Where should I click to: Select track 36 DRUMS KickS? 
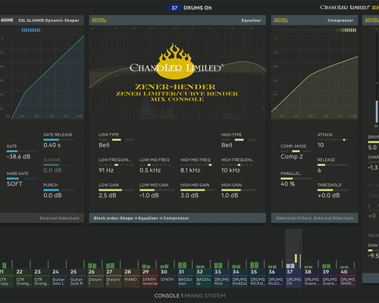pos(276,278)
